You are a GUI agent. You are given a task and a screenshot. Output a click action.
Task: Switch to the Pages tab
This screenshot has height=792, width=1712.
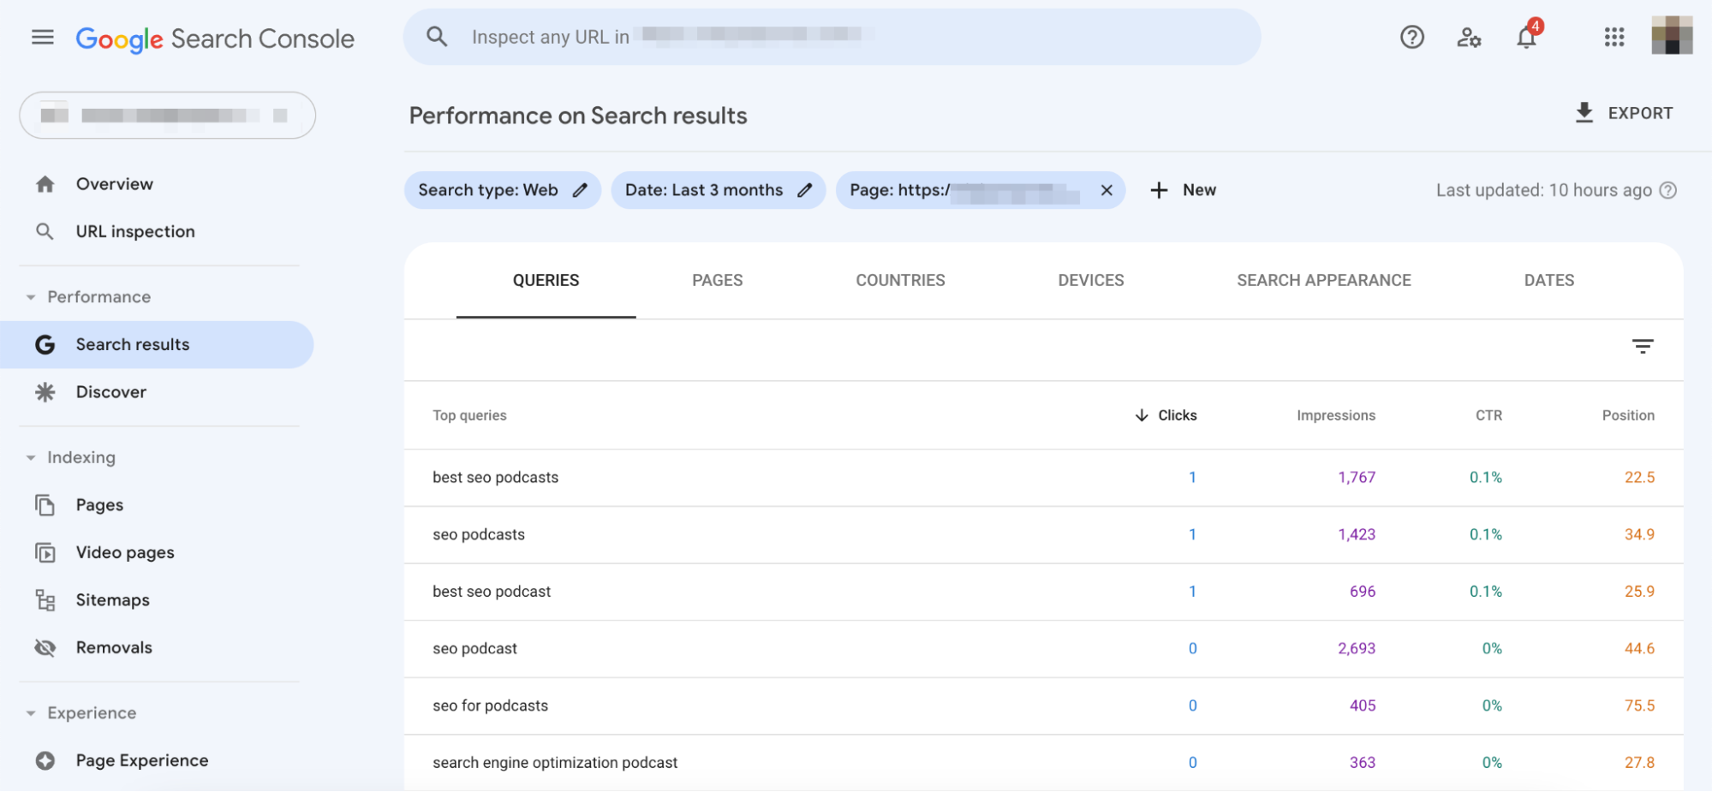[x=717, y=280]
